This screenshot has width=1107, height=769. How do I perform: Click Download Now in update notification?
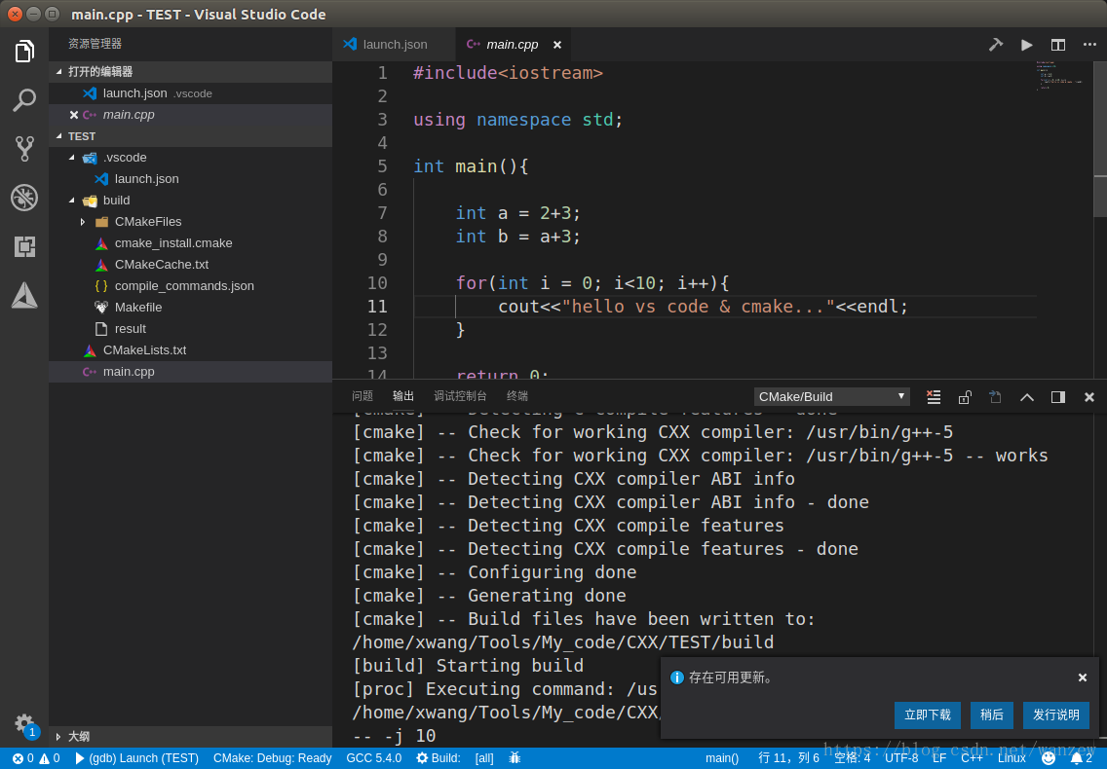point(927,715)
